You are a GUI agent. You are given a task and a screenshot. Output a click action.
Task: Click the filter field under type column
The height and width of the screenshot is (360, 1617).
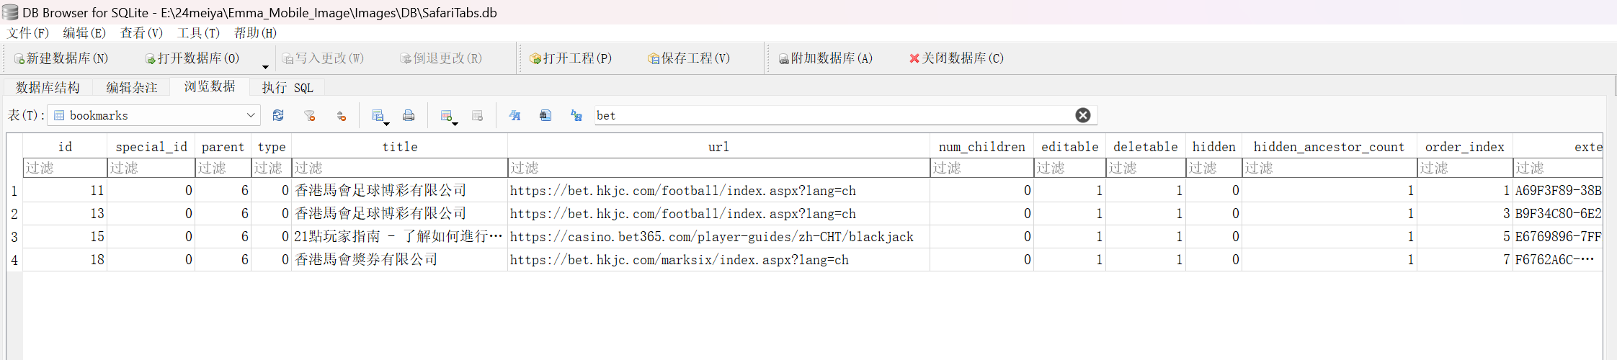(272, 168)
